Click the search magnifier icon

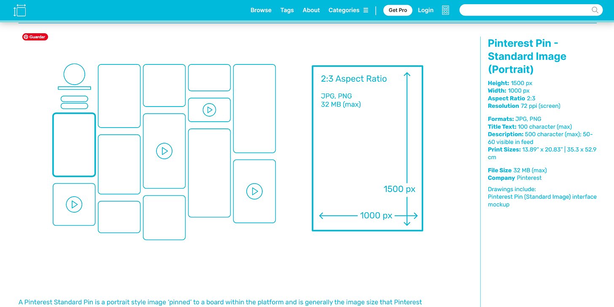pos(595,10)
